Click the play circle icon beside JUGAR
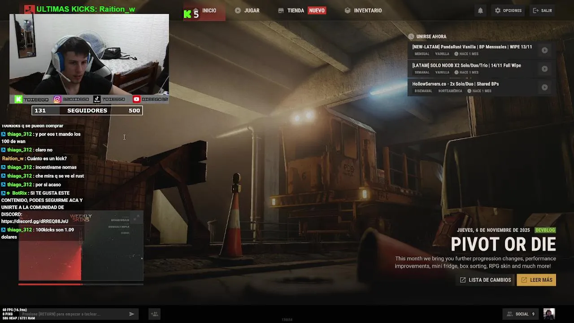This screenshot has width=574, height=323. 238,10
